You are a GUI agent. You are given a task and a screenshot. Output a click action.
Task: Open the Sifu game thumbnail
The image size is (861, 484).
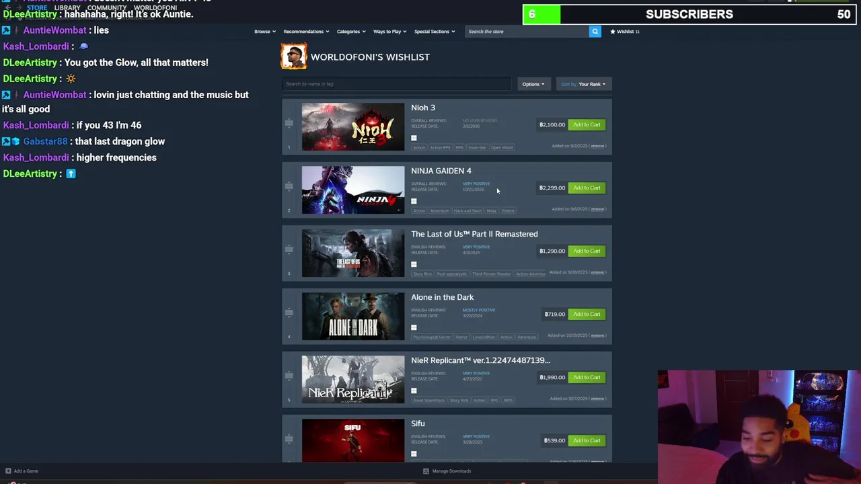(x=353, y=440)
